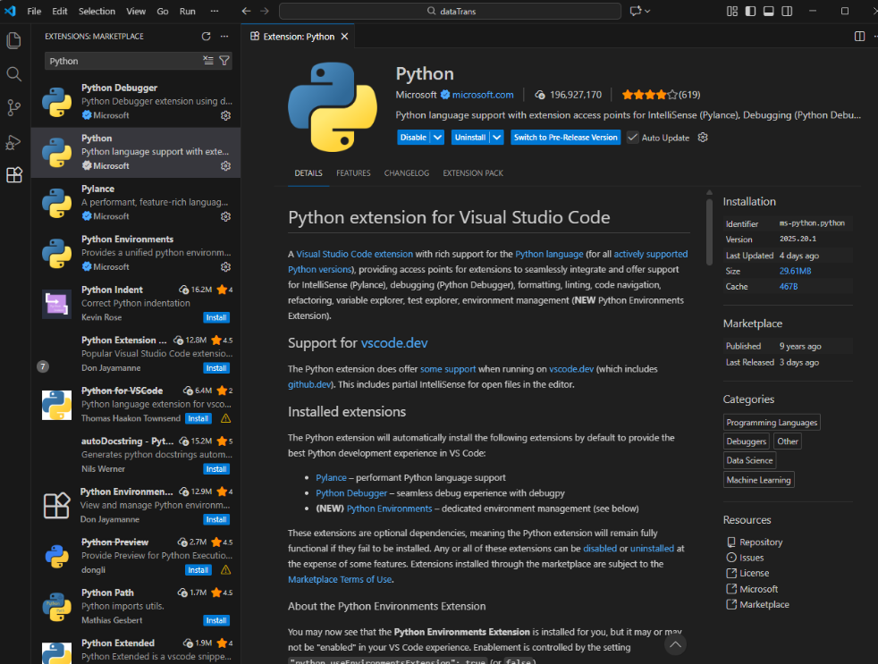Open the Extensions view icon
The height and width of the screenshot is (664, 878).
(x=14, y=175)
